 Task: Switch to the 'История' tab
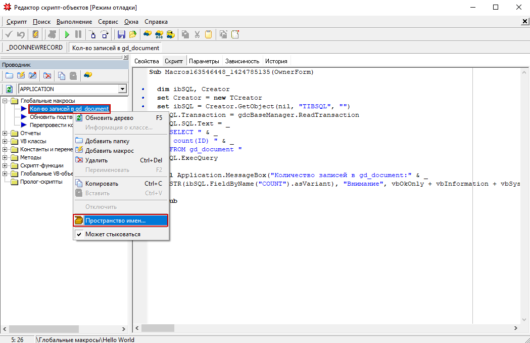[276, 61]
